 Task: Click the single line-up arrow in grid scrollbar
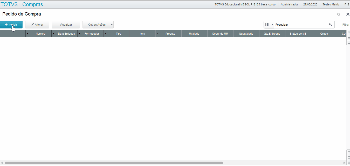348,43
